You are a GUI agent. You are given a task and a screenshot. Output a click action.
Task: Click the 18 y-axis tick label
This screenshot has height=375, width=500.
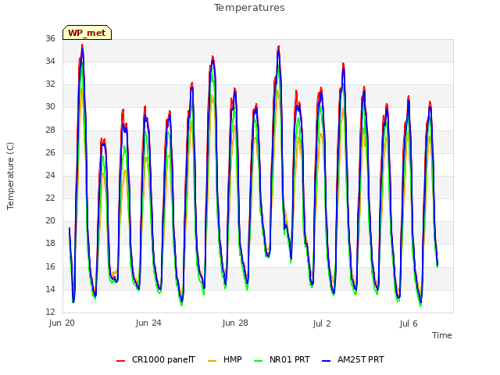point(50,243)
